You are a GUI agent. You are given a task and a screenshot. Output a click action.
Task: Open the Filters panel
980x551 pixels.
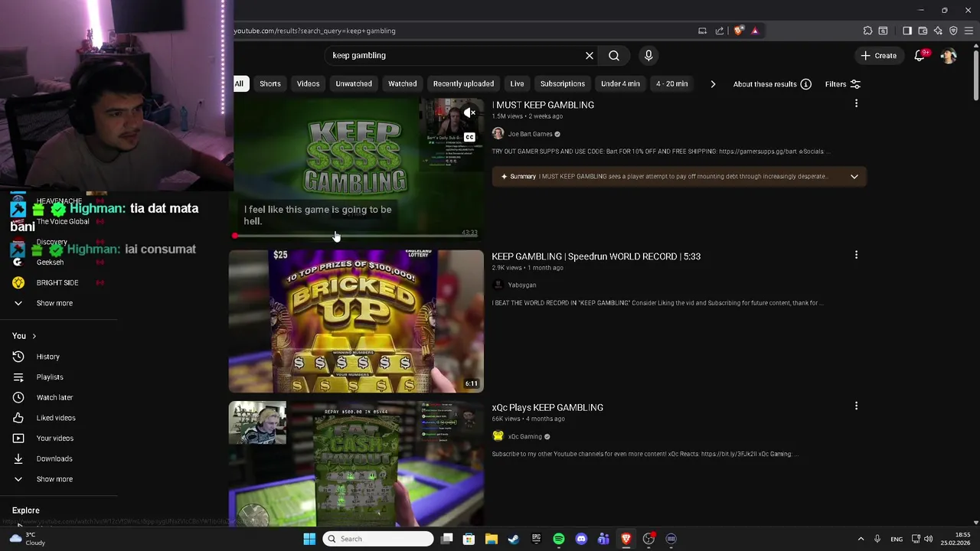[x=843, y=84]
